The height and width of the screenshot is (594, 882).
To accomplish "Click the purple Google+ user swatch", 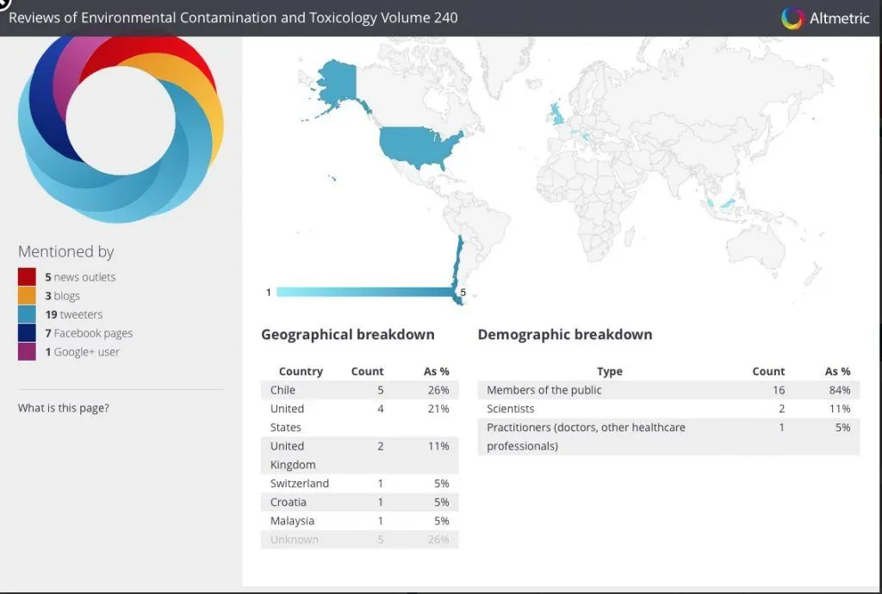I will coord(27,351).
